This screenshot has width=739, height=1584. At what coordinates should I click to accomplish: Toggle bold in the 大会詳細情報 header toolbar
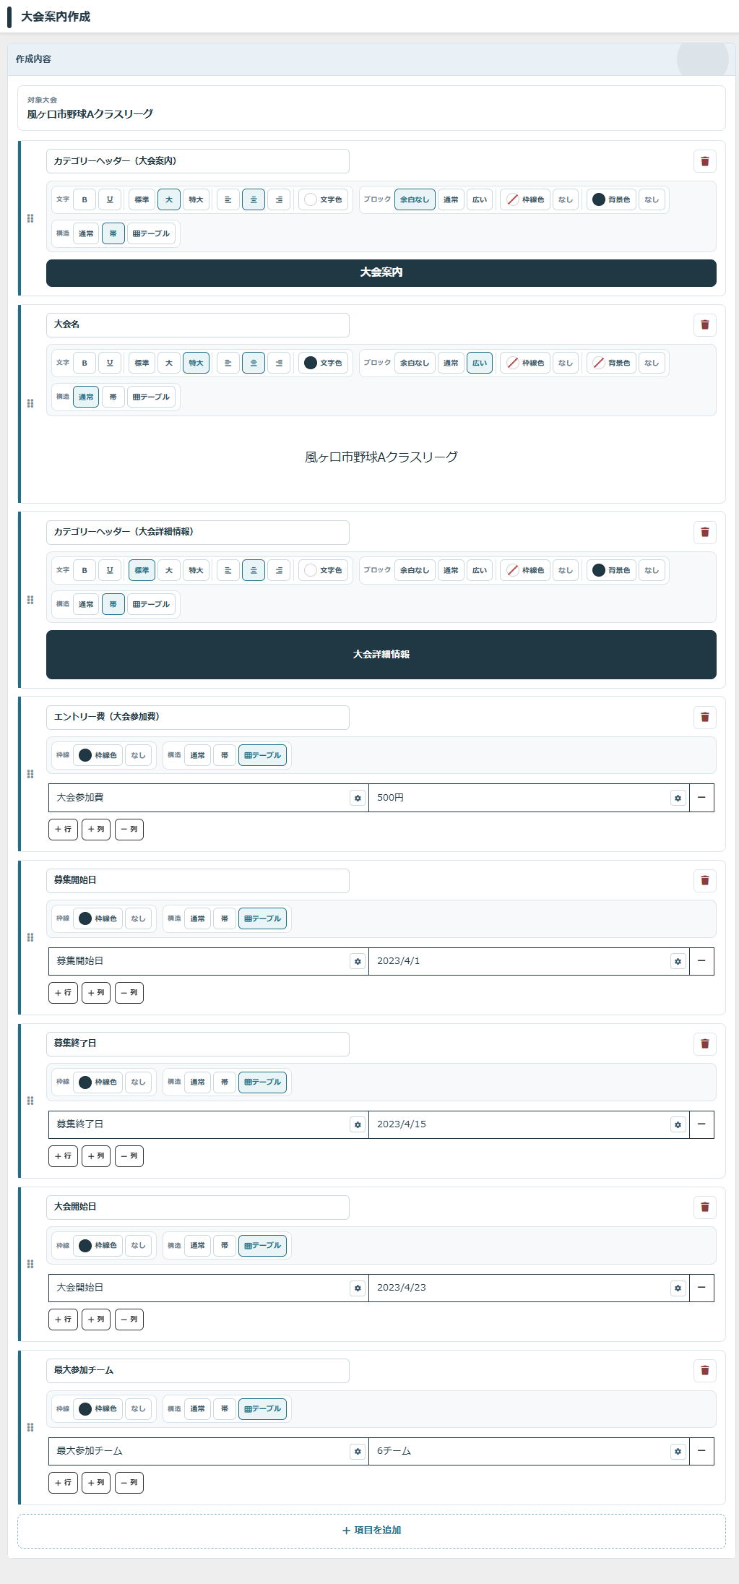coord(85,570)
